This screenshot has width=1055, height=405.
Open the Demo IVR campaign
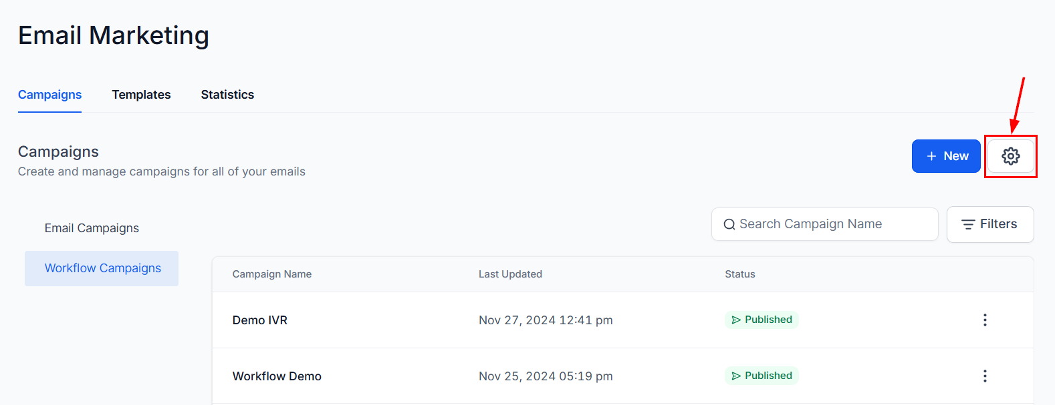[x=260, y=320]
